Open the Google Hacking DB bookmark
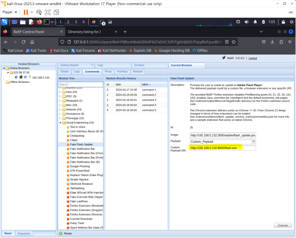 [x=172, y=51]
